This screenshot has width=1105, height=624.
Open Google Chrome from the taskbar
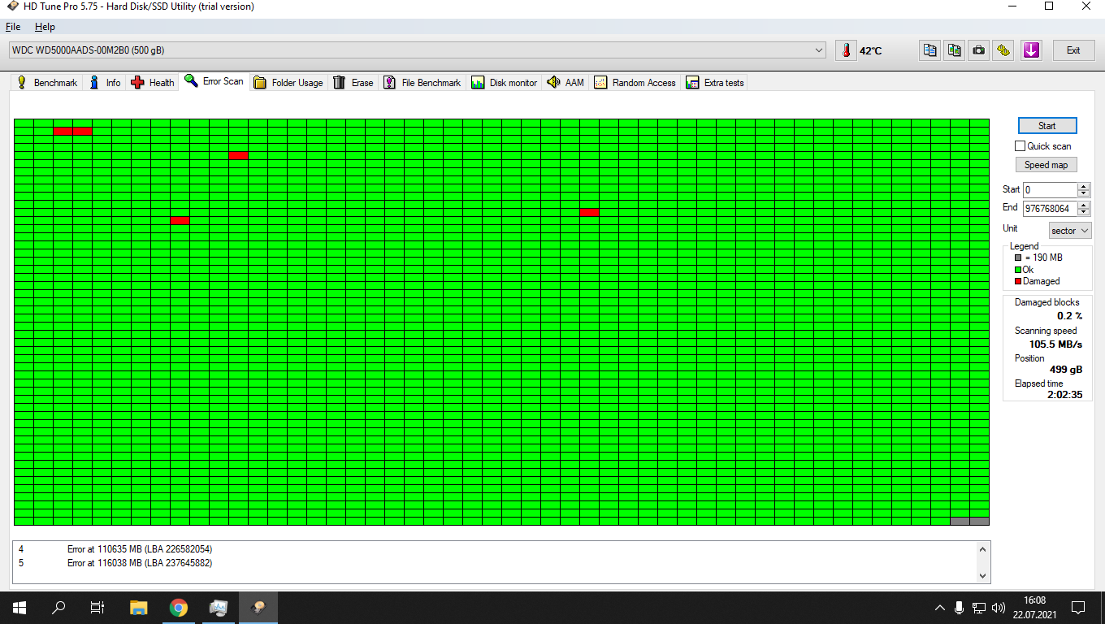click(179, 608)
